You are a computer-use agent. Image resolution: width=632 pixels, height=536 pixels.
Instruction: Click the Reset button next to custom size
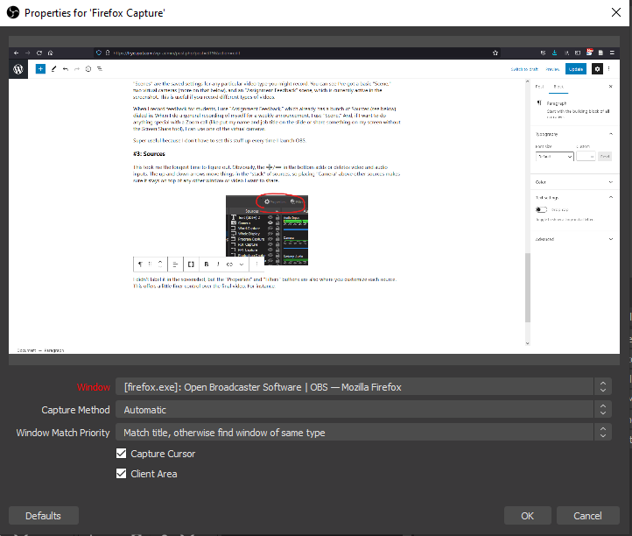[x=605, y=157]
